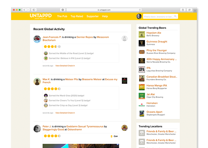Open Dernier Repos beer label thumbnail
This screenshot has width=208, height=148.
coord(125,38)
